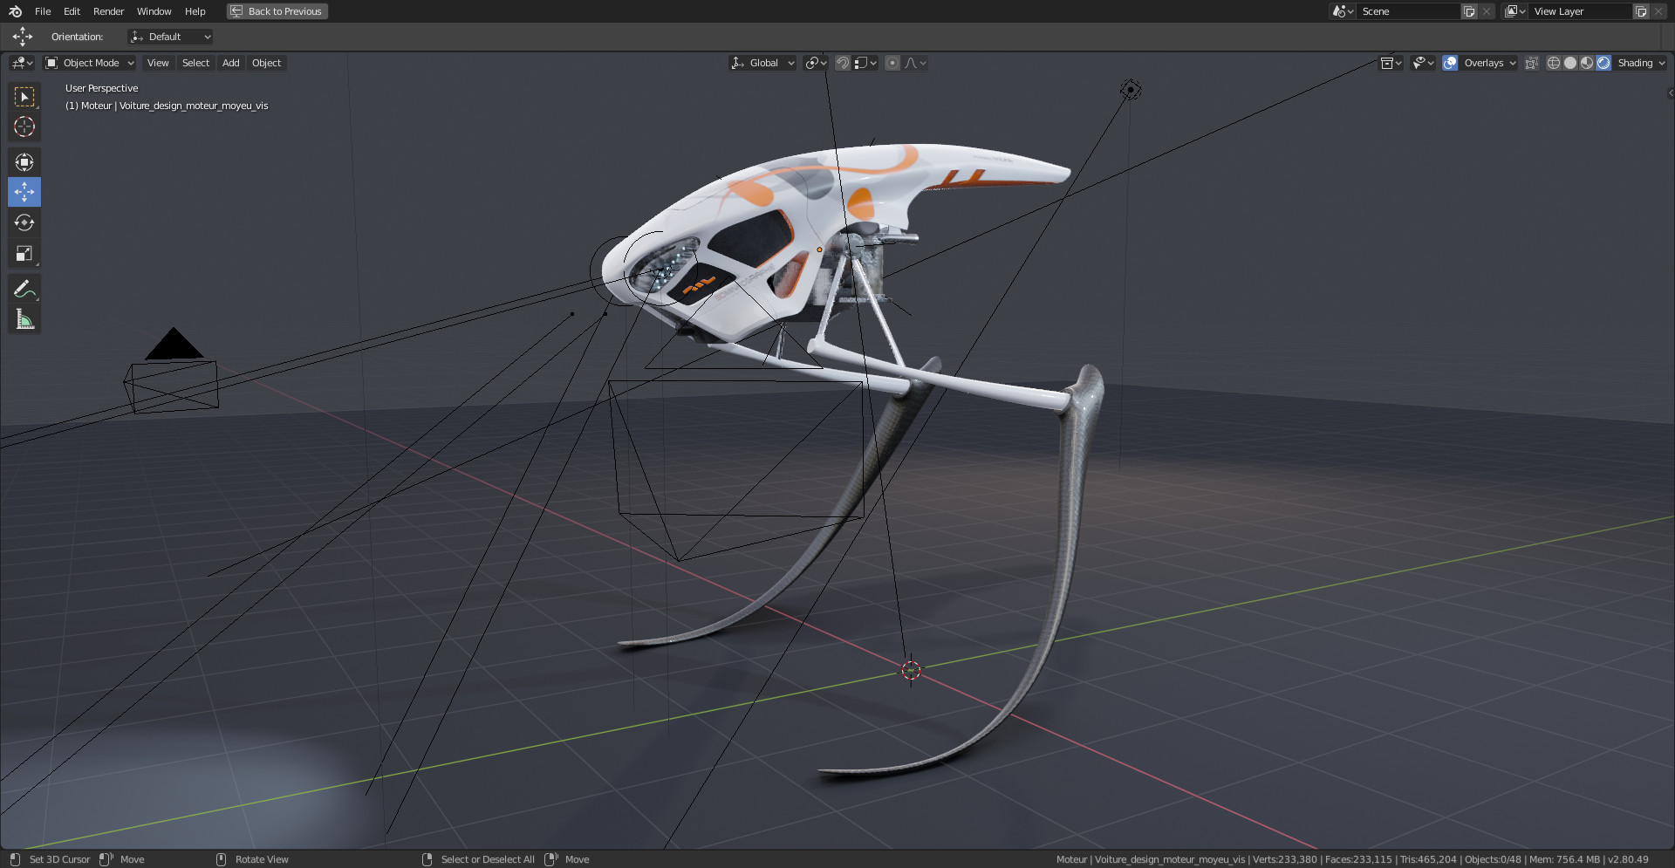Select the Rotate tool
The image size is (1675, 868).
[x=24, y=222]
